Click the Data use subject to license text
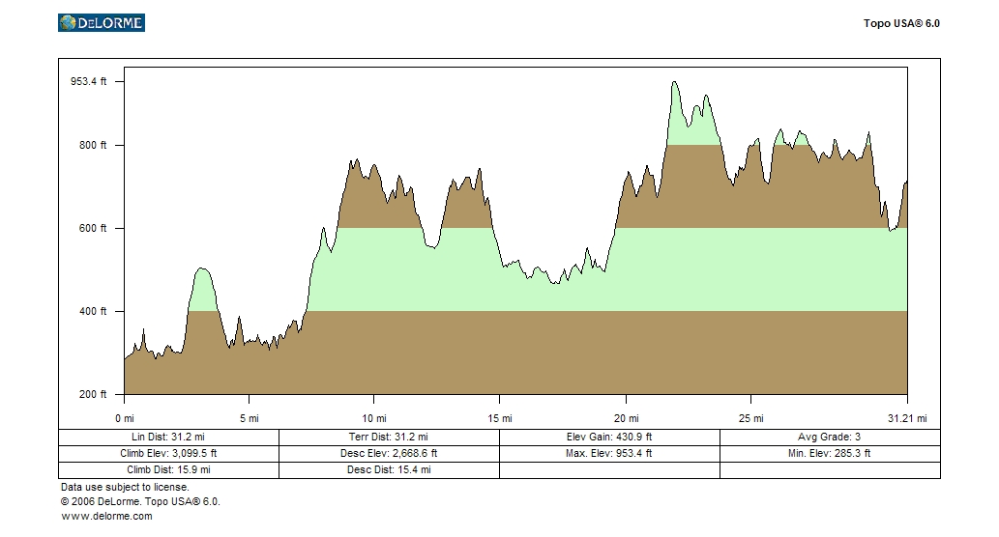The height and width of the screenshot is (537, 999). click(x=125, y=488)
